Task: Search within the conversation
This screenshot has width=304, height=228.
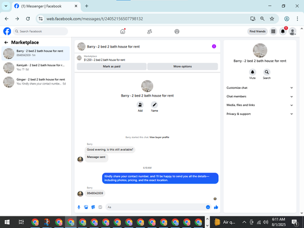Action: click(267, 72)
